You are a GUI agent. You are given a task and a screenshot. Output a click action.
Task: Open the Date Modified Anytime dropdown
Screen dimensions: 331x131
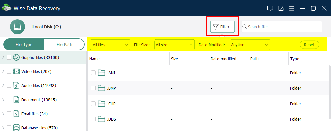click(250, 45)
